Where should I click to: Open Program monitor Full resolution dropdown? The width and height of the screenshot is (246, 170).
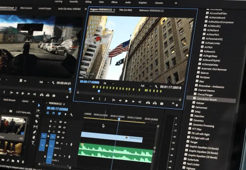tap(146, 86)
